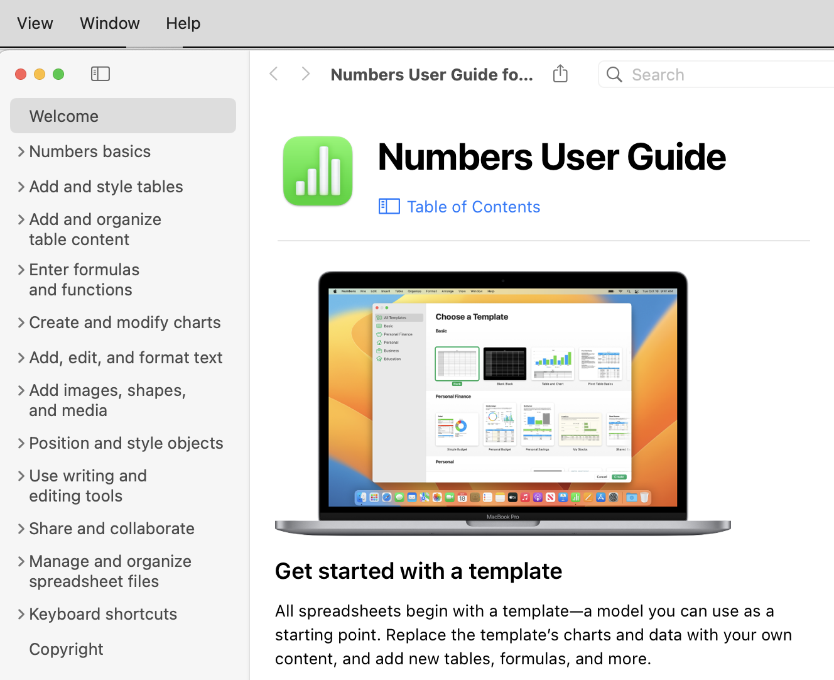
Task: Open the Copyright page in the sidebar
Action: pyautogui.click(x=66, y=649)
